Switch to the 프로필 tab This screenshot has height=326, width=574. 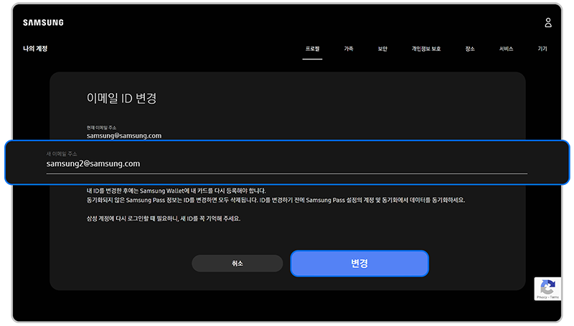[312, 49]
